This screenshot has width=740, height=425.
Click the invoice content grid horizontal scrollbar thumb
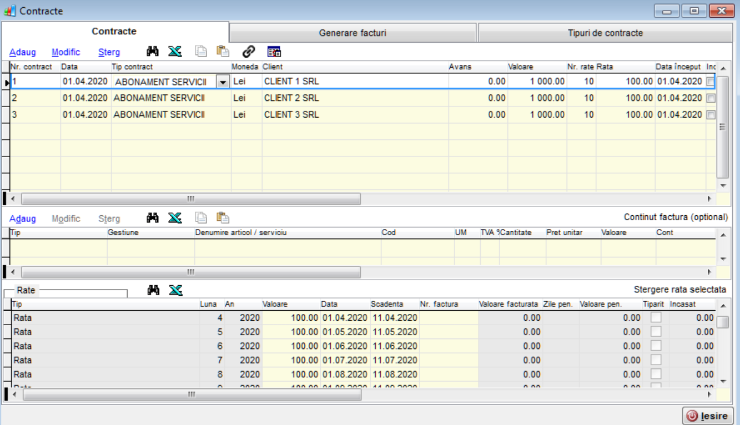pyautogui.click(x=190, y=272)
